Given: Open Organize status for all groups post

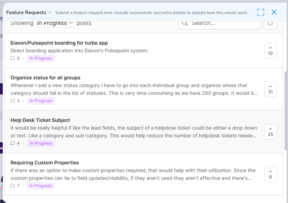Looking at the screenshot, I should 46,78.
